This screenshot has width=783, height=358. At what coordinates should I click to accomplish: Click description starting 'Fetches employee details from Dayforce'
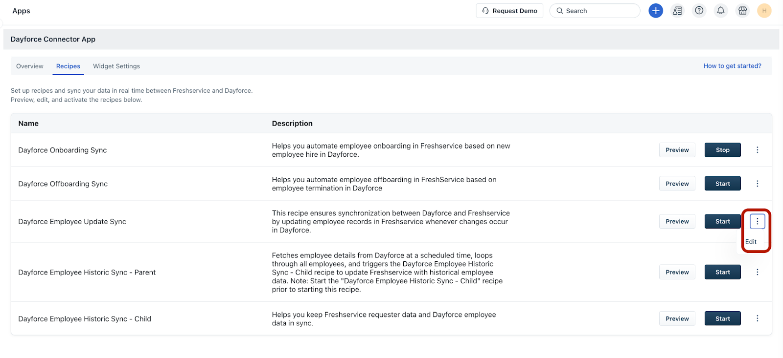(x=387, y=272)
